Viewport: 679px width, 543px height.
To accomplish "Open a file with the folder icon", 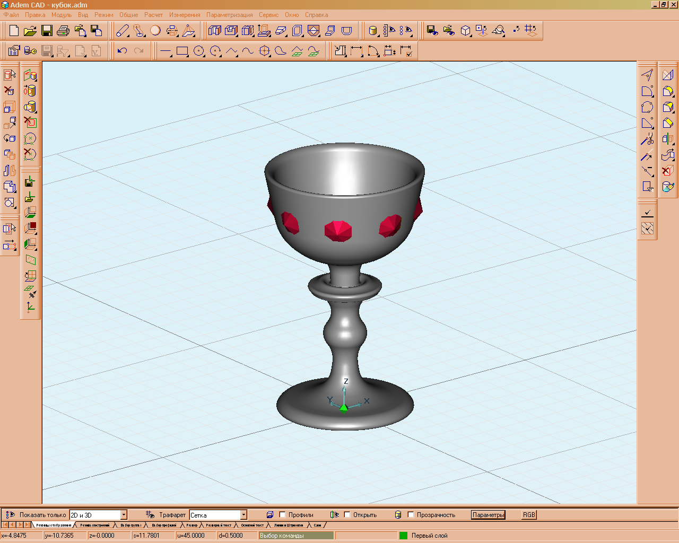I will [30, 31].
